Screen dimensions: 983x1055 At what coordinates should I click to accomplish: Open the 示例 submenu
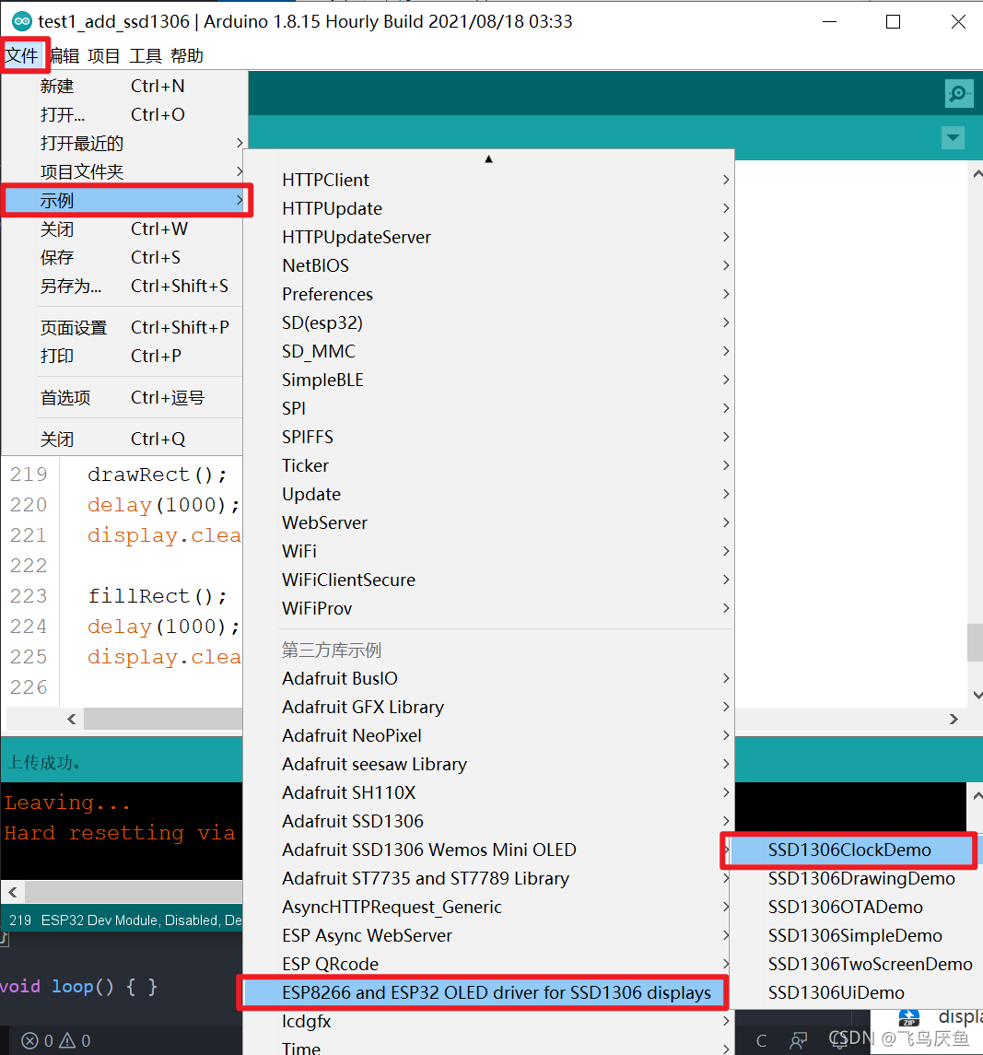(123, 201)
